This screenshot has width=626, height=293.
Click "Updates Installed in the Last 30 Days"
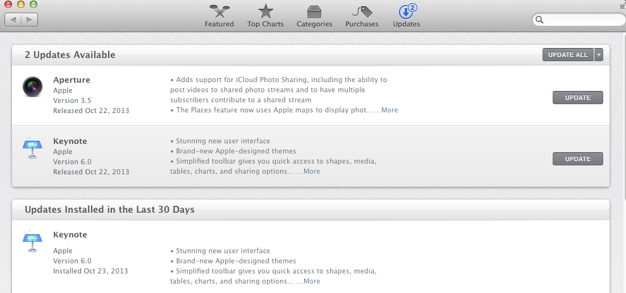(109, 209)
